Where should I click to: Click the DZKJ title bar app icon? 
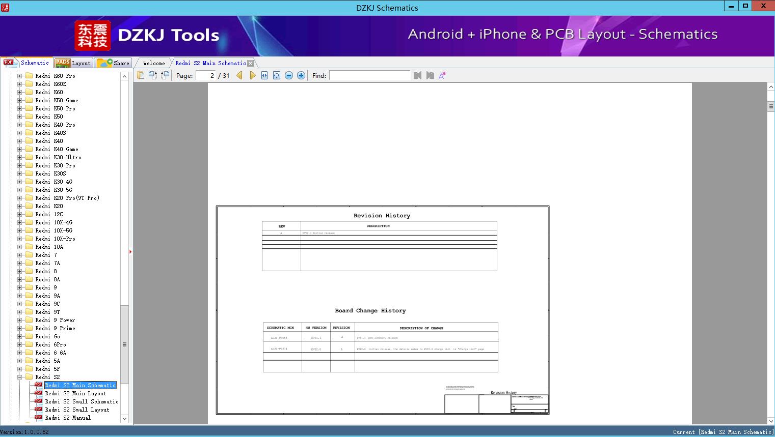pyautogui.click(x=5, y=7)
